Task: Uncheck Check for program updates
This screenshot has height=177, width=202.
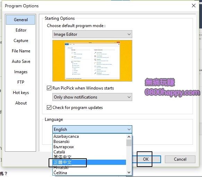Action: tap(49, 108)
